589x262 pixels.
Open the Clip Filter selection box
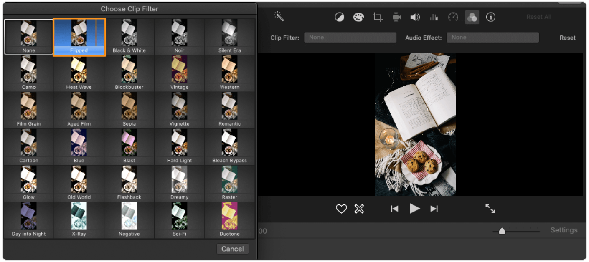(350, 38)
